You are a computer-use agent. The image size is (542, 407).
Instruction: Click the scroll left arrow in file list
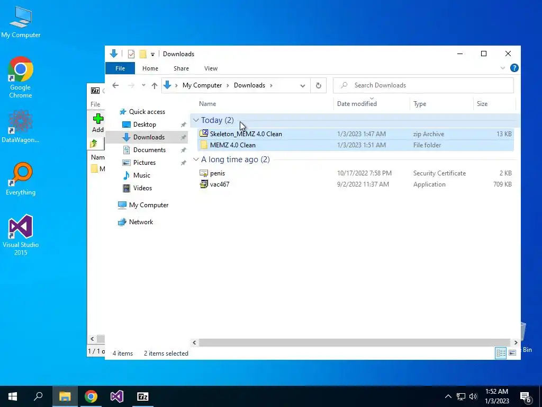[x=194, y=343]
